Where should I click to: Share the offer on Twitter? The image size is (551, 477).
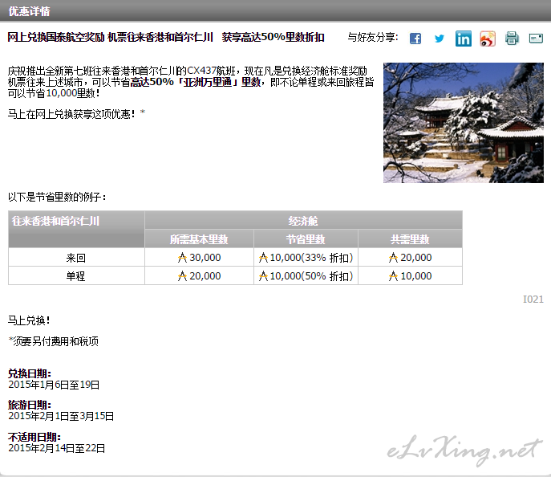(440, 39)
